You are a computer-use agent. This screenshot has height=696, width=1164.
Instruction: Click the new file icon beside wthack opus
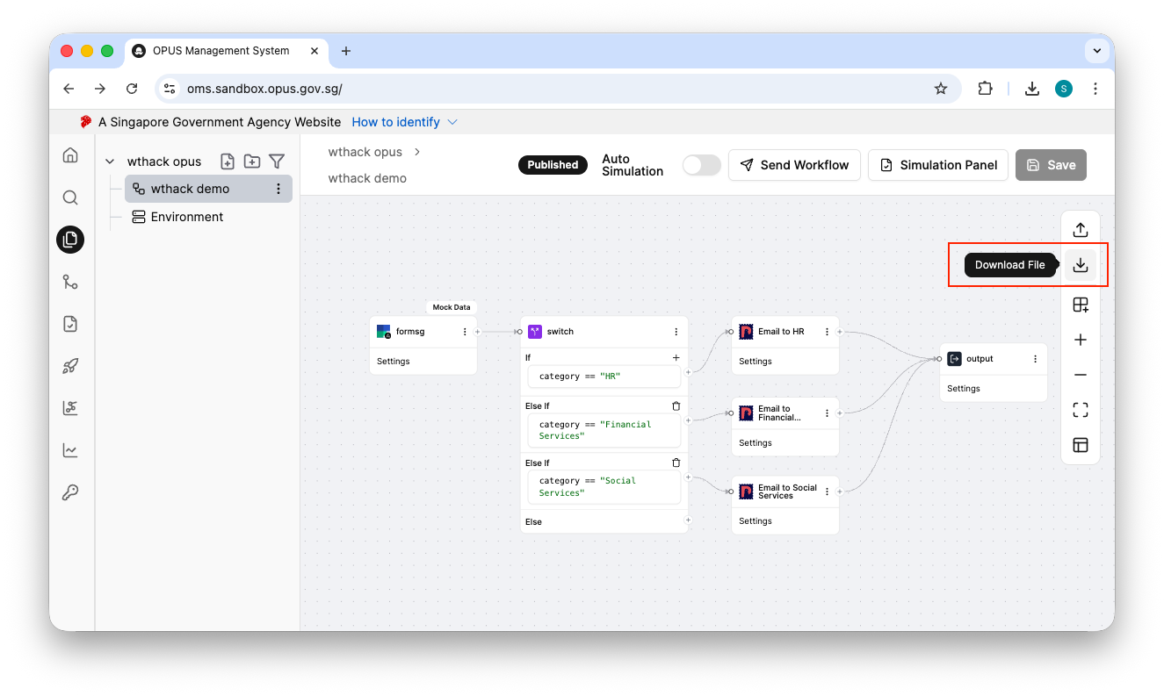click(228, 161)
